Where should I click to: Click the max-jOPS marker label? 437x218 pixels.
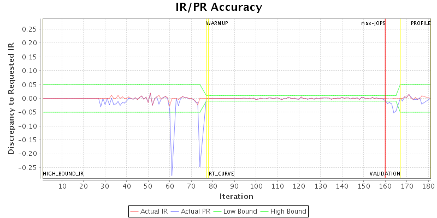point(373,23)
